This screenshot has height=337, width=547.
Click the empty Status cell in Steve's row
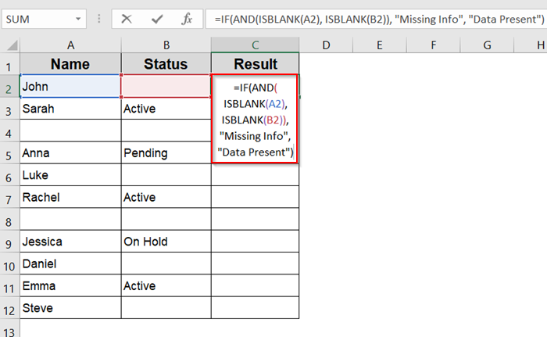(x=166, y=308)
